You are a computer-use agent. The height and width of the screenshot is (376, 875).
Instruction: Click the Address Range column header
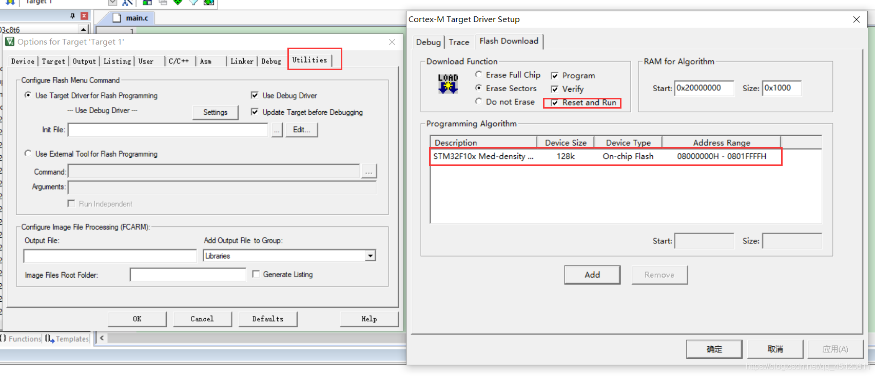coord(722,142)
